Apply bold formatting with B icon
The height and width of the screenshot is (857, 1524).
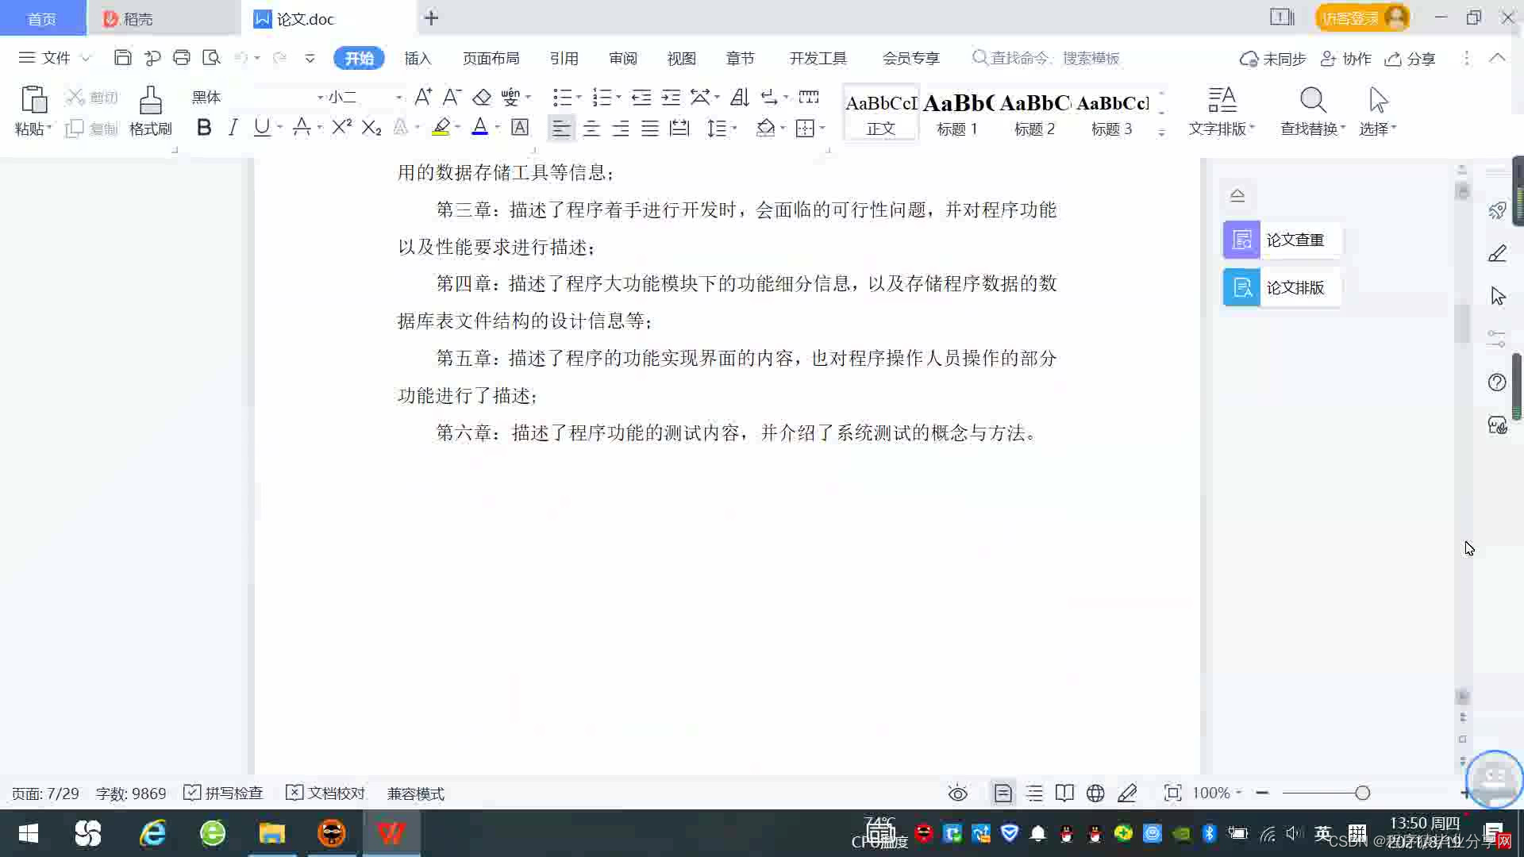204,128
